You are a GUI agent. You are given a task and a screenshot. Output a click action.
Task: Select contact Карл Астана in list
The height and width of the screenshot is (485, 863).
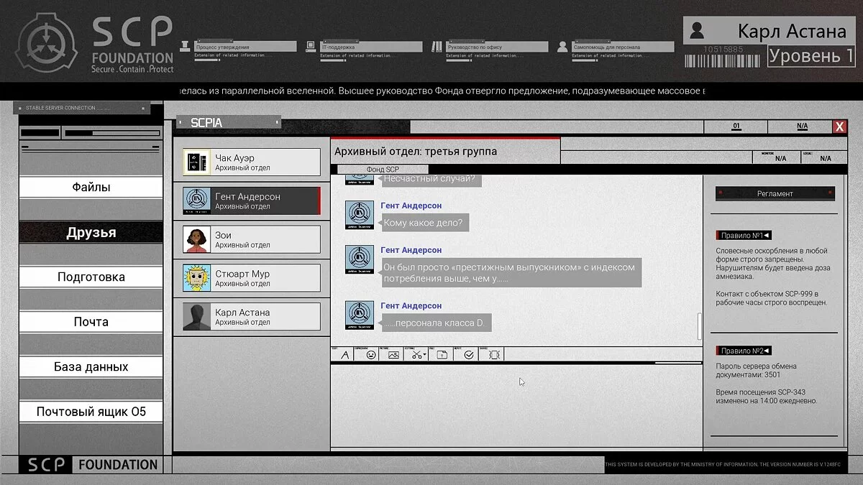(251, 317)
